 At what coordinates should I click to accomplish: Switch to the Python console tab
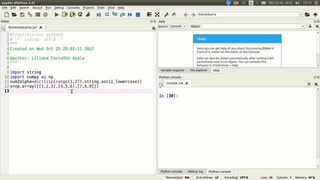[x=171, y=171]
